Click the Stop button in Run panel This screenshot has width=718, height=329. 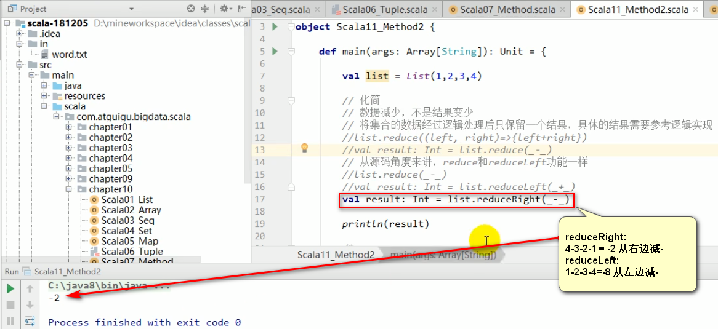[x=10, y=305]
